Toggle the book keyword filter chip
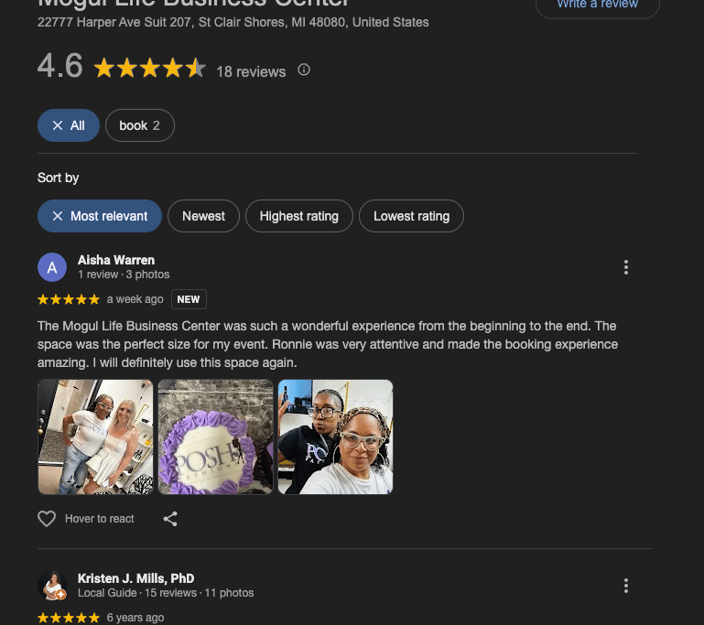This screenshot has width=704, height=625. [x=140, y=125]
